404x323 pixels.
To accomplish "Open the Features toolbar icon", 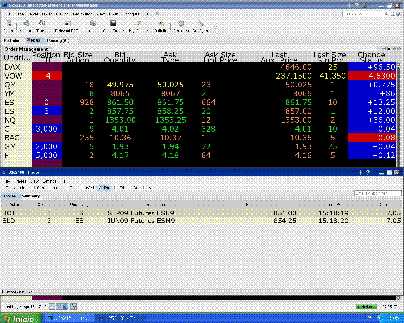I will coord(181,26).
